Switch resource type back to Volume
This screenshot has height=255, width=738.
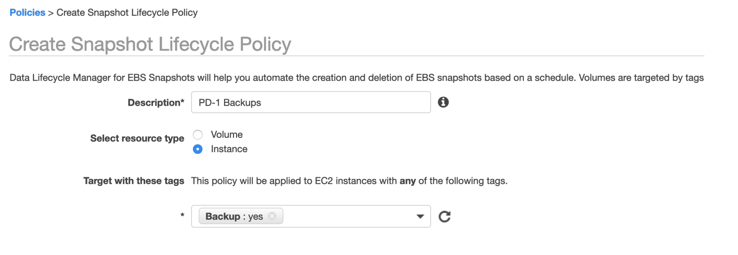197,135
